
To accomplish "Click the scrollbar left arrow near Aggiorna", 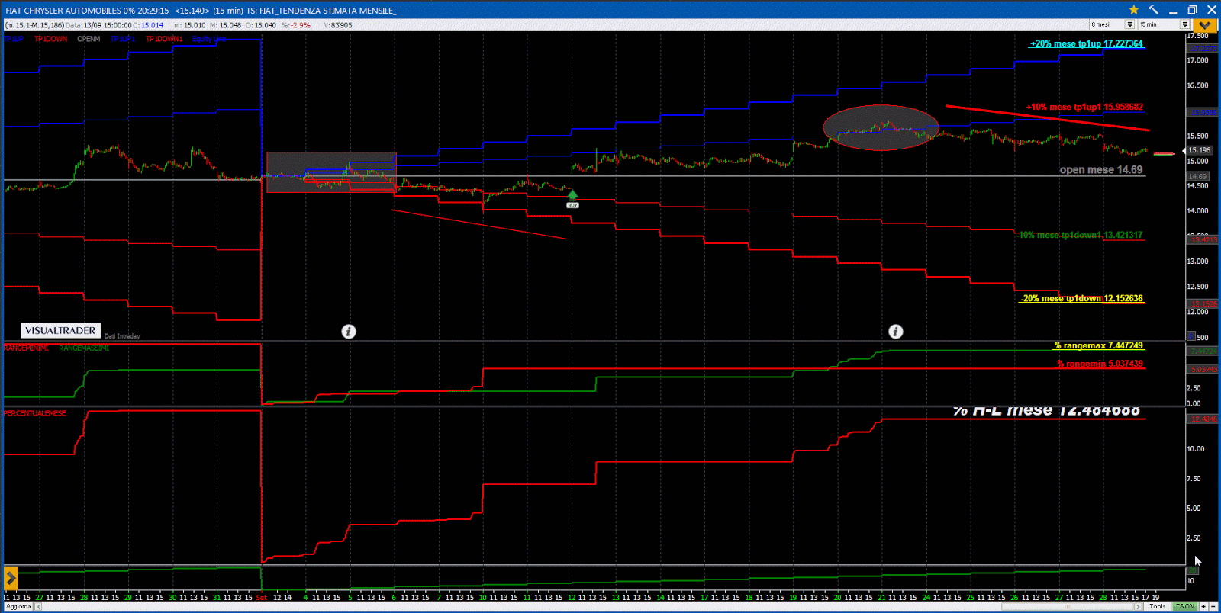I will click(38, 607).
